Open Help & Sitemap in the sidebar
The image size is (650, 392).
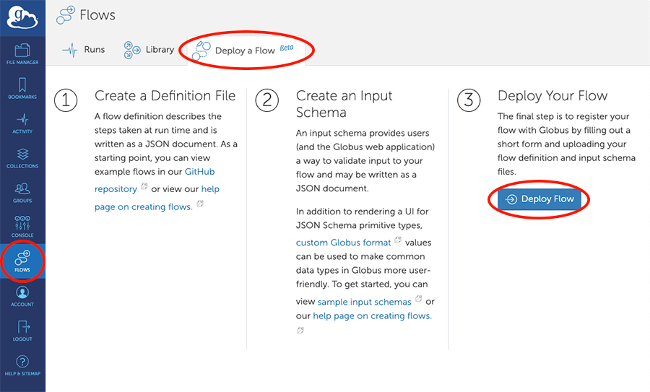22,365
